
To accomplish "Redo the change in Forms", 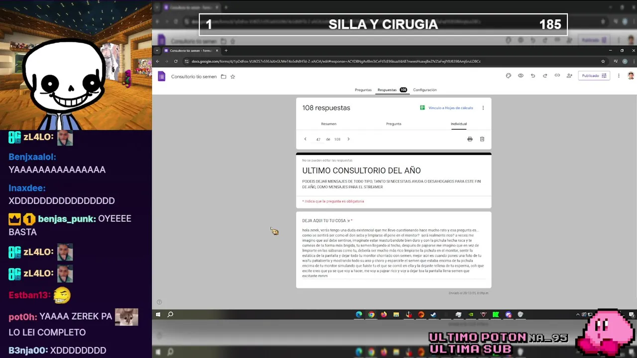I will [x=545, y=76].
